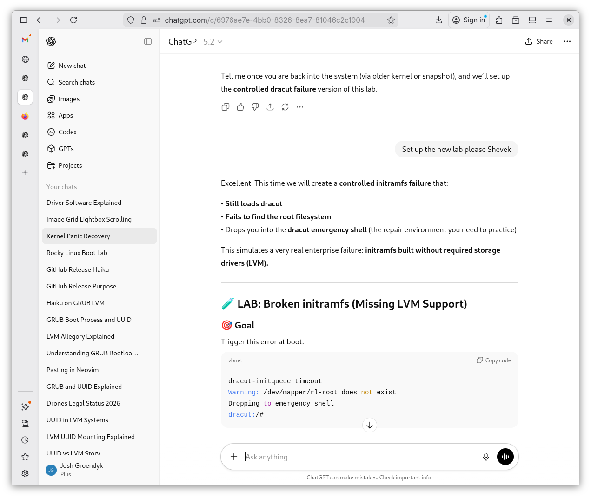
Task: Open the conversation options three-dot menu
Action: click(567, 41)
